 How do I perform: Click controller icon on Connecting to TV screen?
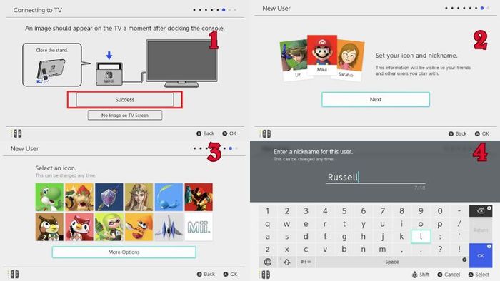tap(16, 133)
